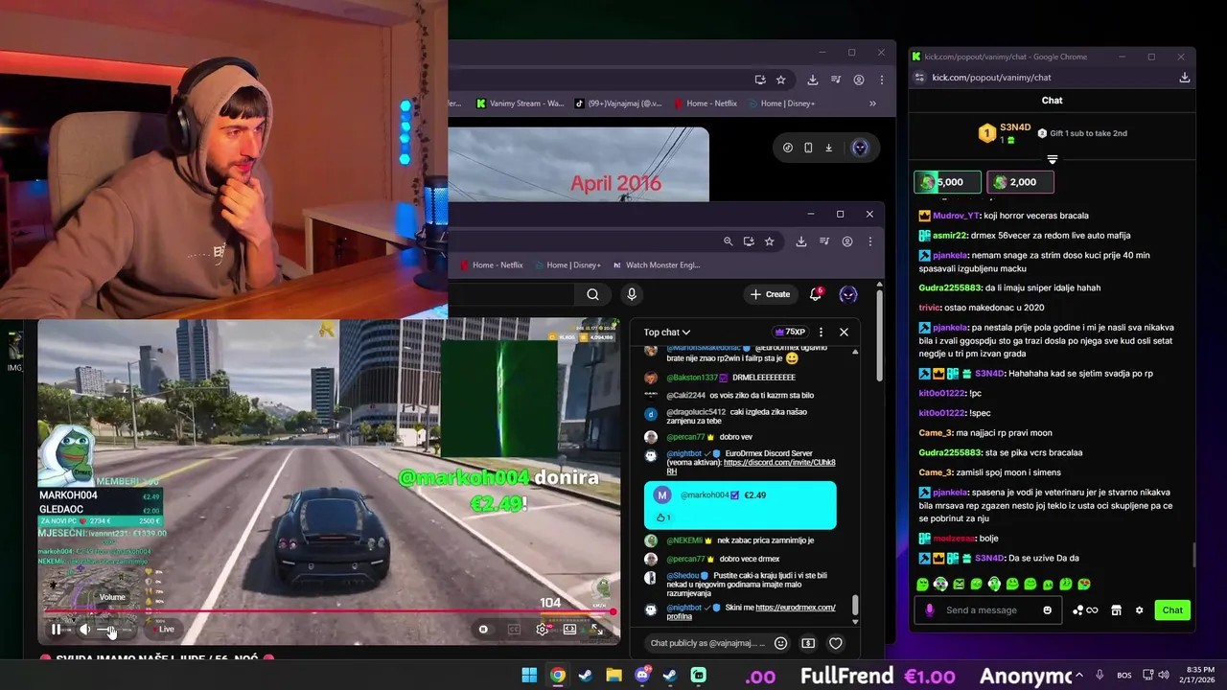Open the 75XP points button in YouTube chat
Image resolution: width=1227 pixels, height=690 pixels.
coord(790,332)
